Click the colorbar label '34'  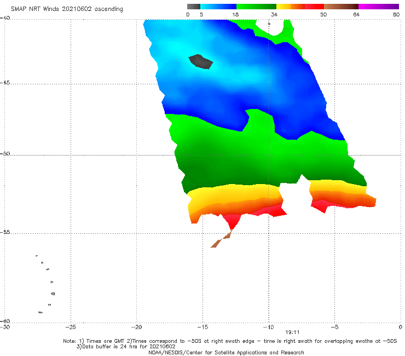tap(274, 15)
